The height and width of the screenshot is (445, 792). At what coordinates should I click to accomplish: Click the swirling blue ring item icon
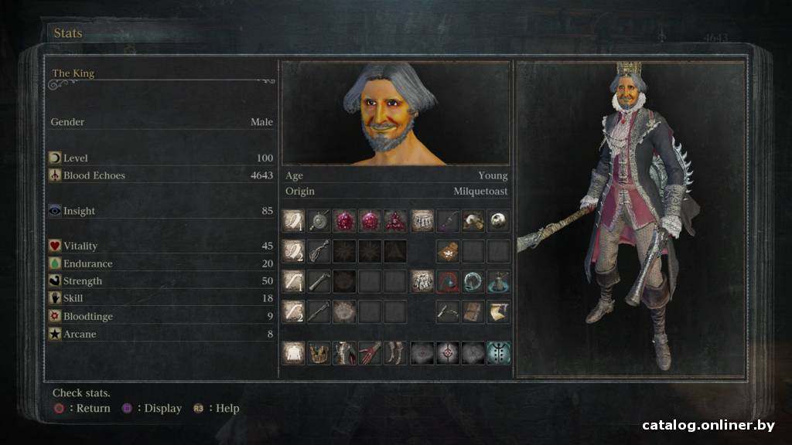[473, 281]
